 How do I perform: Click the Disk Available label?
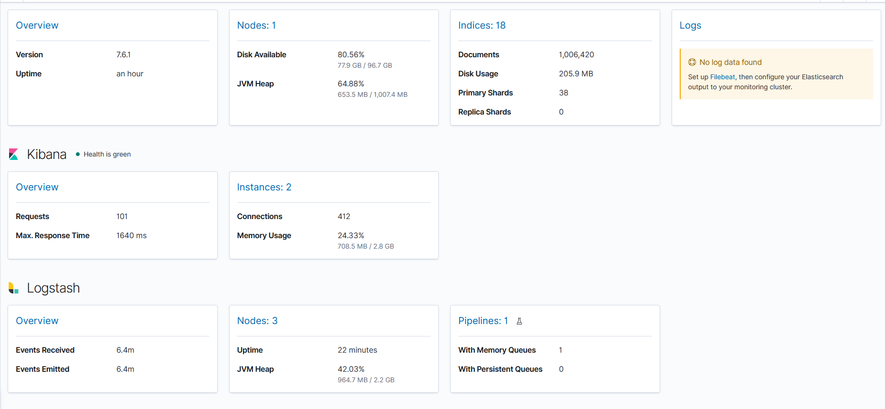click(x=262, y=54)
